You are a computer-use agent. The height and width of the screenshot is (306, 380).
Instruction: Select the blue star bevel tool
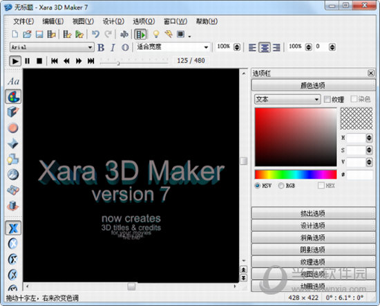(13, 143)
